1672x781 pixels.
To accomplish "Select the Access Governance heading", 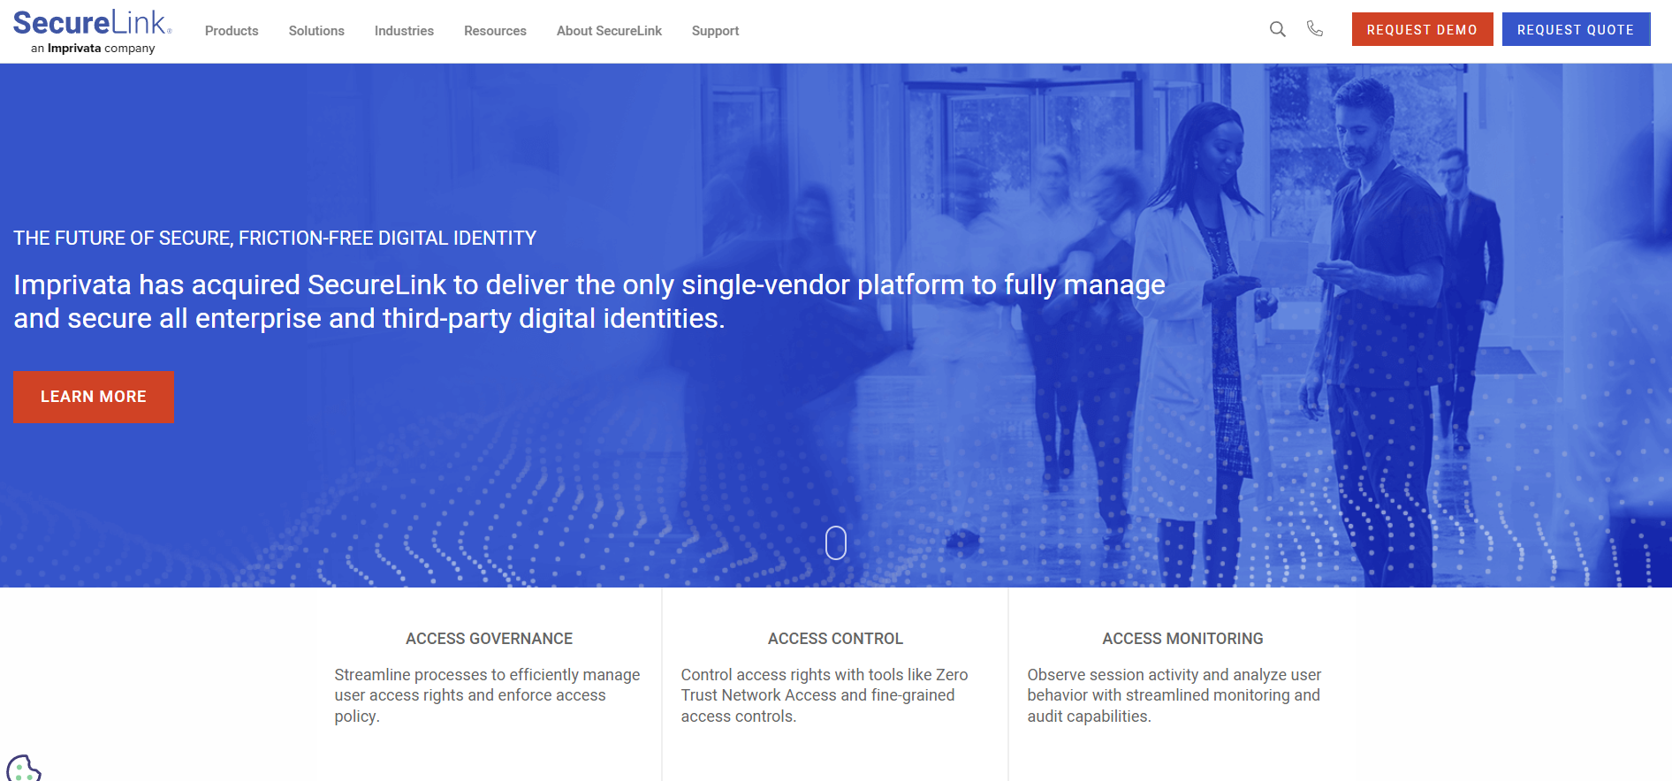I will (x=489, y=639).
